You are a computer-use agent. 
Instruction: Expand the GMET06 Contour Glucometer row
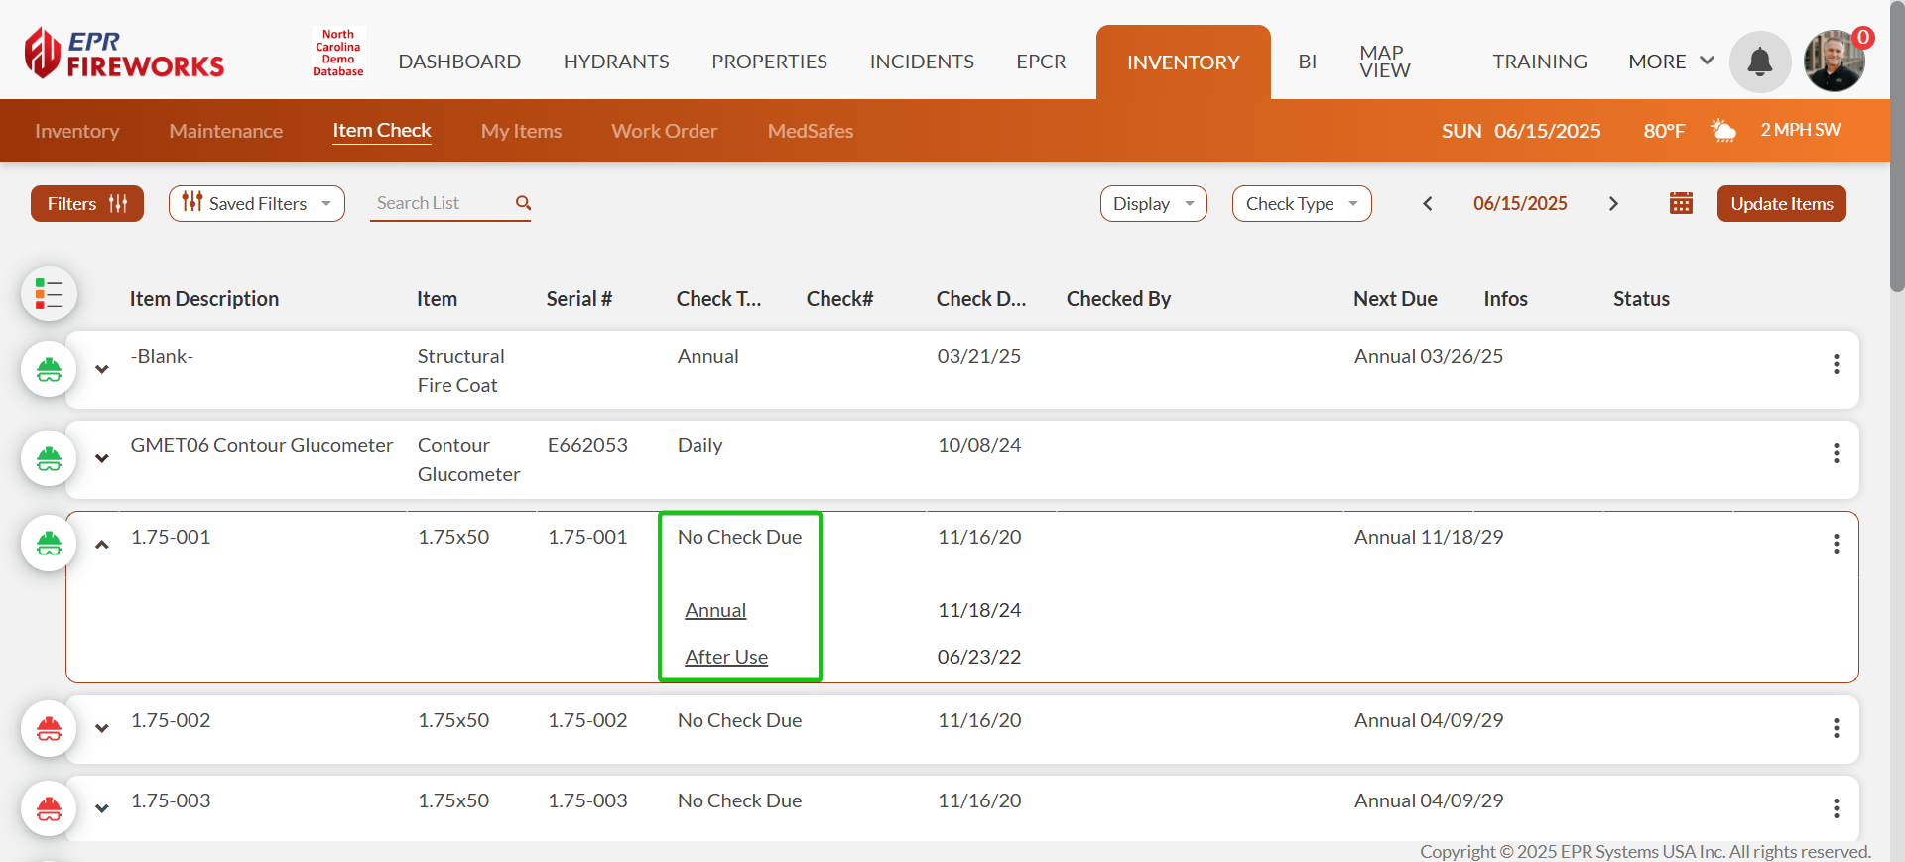pyautogui.click(x=102, y=458)
